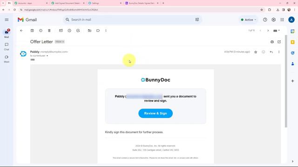Hide the side panel chevron
298x167 pixels.
293,161
